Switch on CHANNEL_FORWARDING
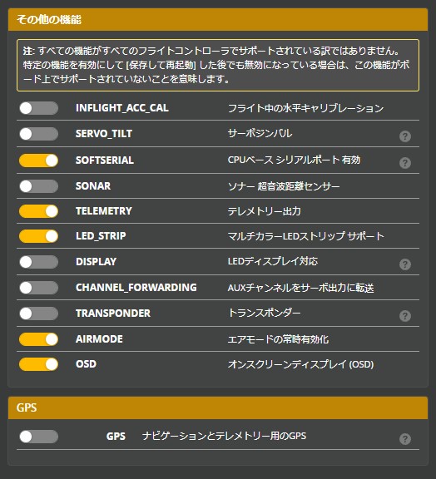Viewport: 436px width, 479px height. tap(38, 288)
